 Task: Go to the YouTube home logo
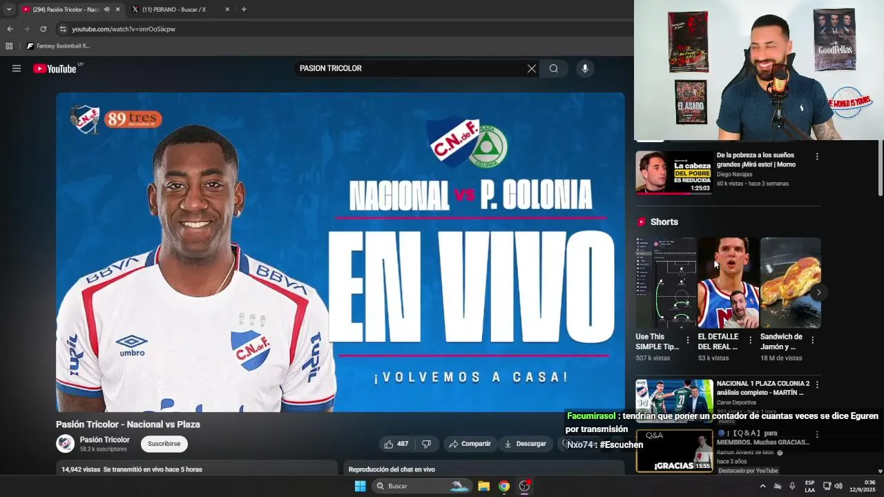coord(55,68)
